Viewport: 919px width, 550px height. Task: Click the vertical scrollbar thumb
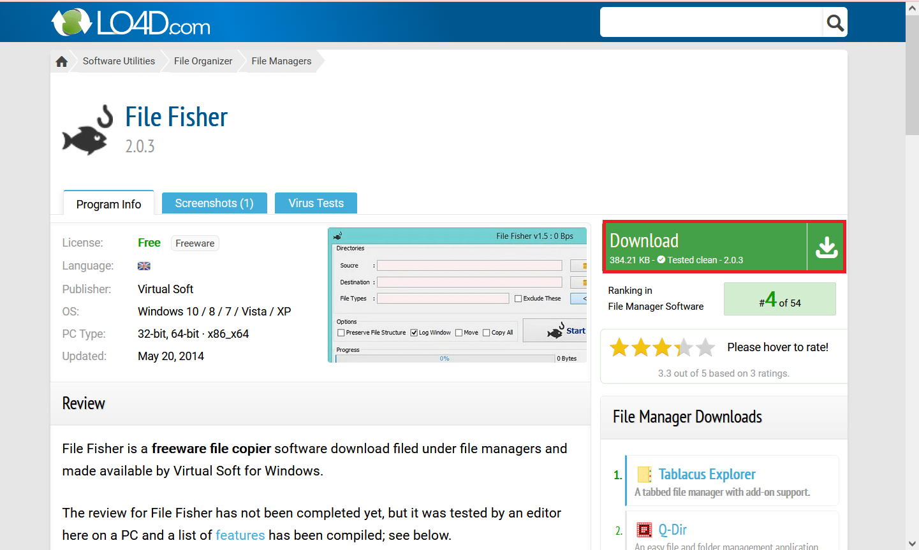(912, 75)
